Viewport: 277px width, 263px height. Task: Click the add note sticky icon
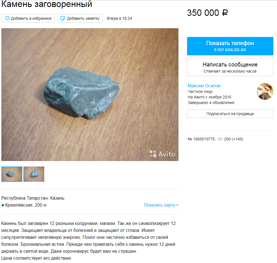click(x=63, y=18)
